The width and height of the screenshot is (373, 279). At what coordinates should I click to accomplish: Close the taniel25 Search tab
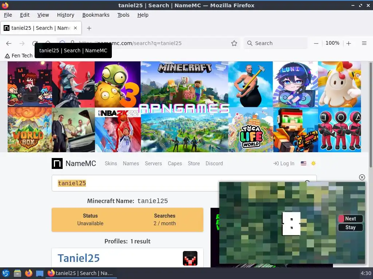click(75, 28)
